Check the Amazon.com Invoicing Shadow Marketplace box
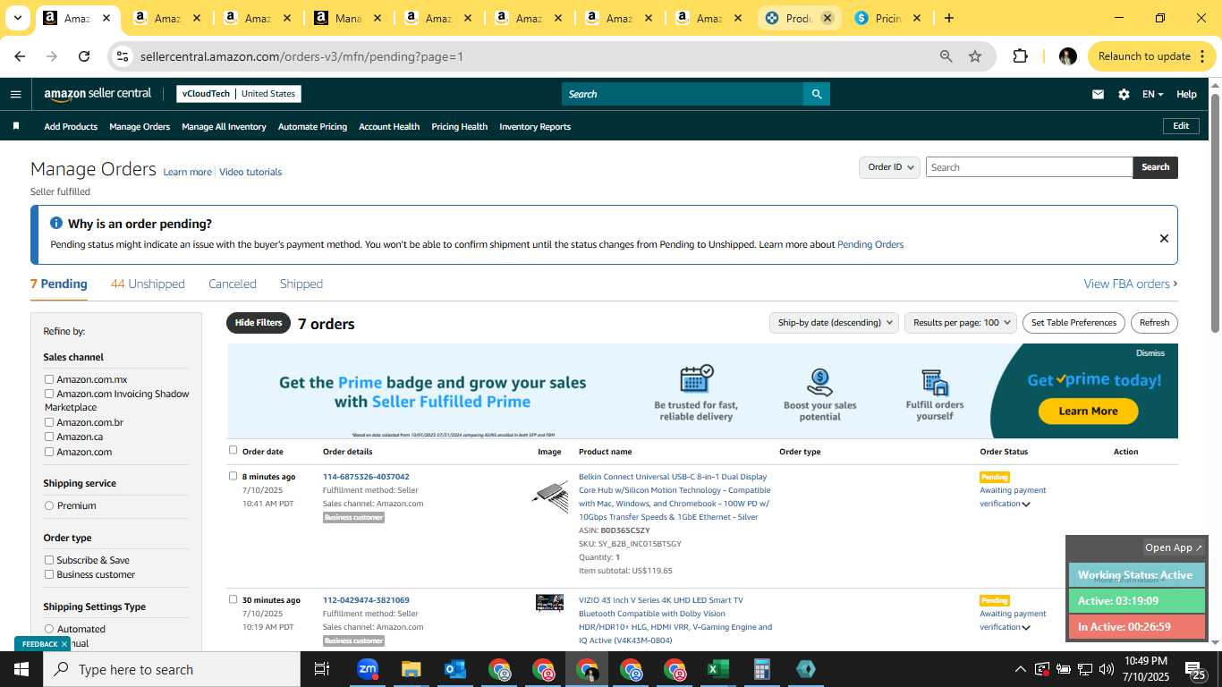 click(x=49, y=394)
